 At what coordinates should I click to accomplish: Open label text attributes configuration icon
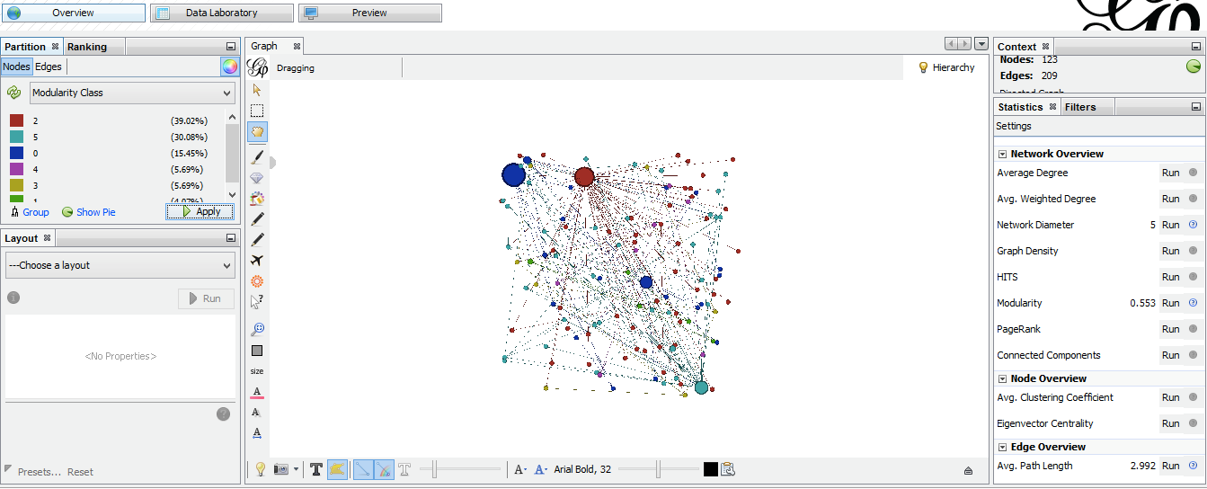(x=728, y=469)
